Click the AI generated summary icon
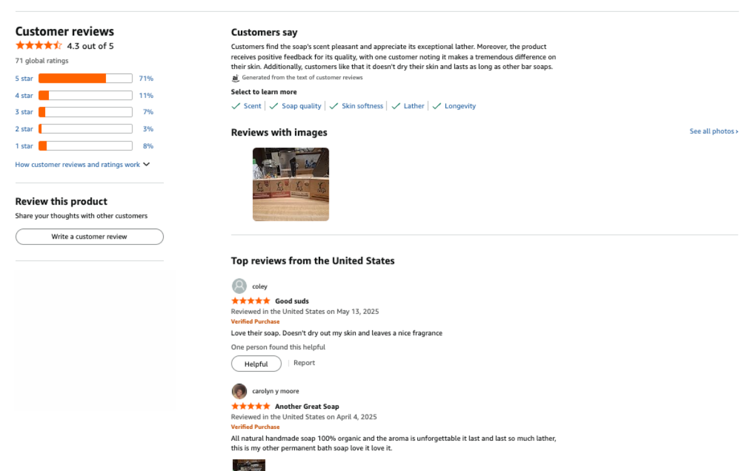The width and height of the screenshot is (753, 471). 235,78
